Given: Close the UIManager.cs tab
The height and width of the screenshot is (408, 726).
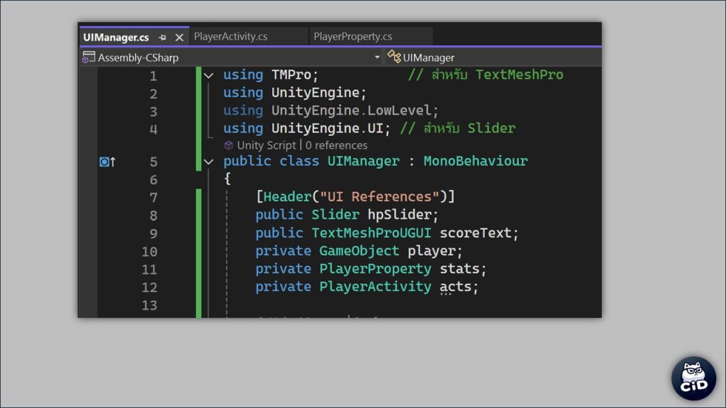Looking at the screenshot, I should (x=179, y=38).
